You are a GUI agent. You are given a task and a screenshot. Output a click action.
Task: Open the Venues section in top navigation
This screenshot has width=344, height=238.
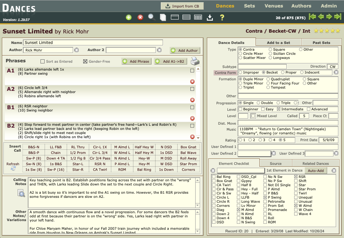(273, 6)
